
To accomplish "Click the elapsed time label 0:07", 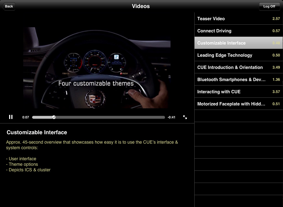I will pyautogui.click(x=26, y=117).
